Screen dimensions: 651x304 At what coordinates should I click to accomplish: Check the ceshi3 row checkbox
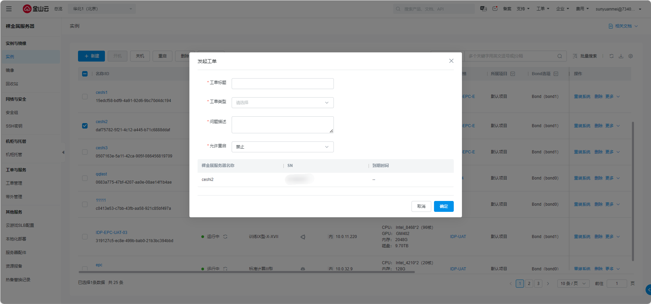coord(85,152)
